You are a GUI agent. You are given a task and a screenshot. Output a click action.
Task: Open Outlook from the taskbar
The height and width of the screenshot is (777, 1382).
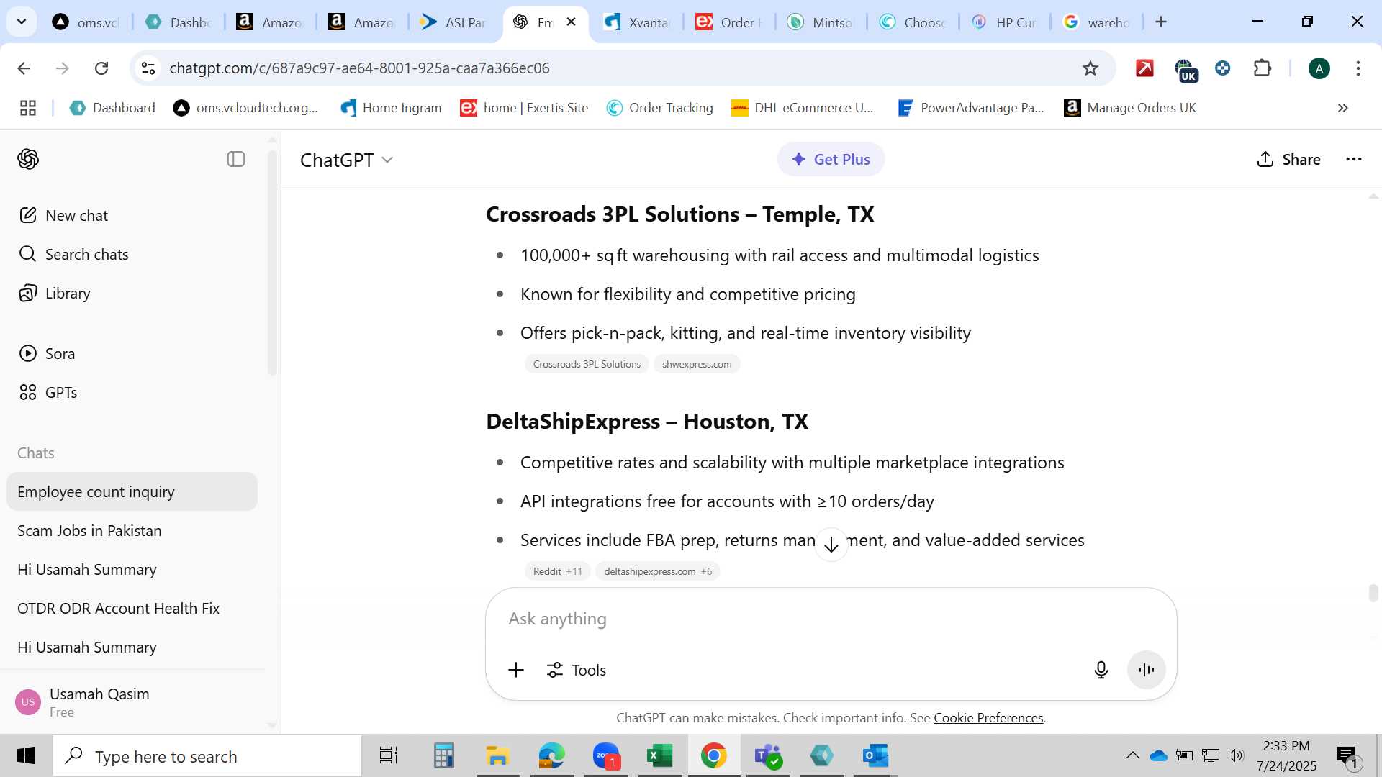tap(875, 756)
